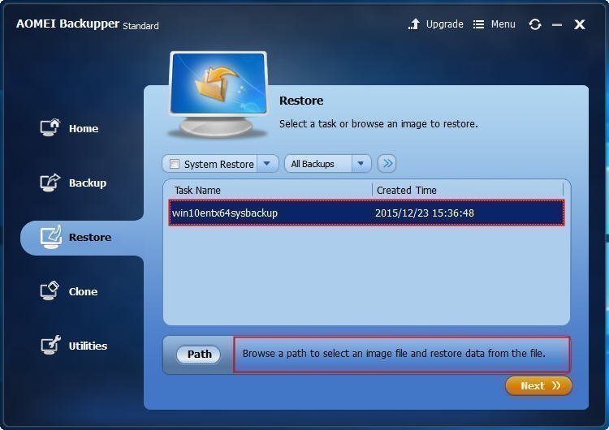Click the Upgrade arrow icon

pyautogui.click(x=414, y=24)
